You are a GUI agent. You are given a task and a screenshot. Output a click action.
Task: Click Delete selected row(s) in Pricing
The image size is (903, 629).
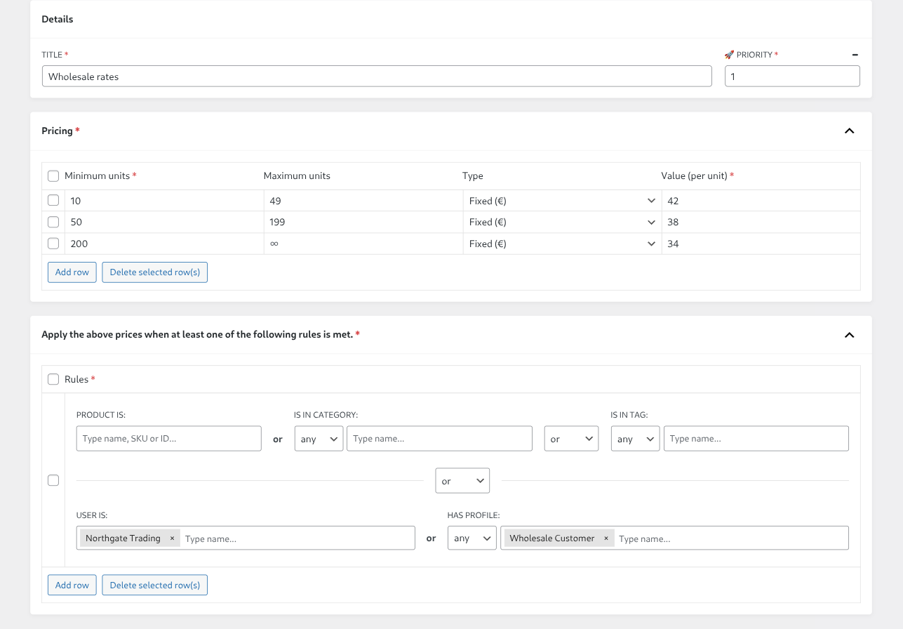point(155,272)
